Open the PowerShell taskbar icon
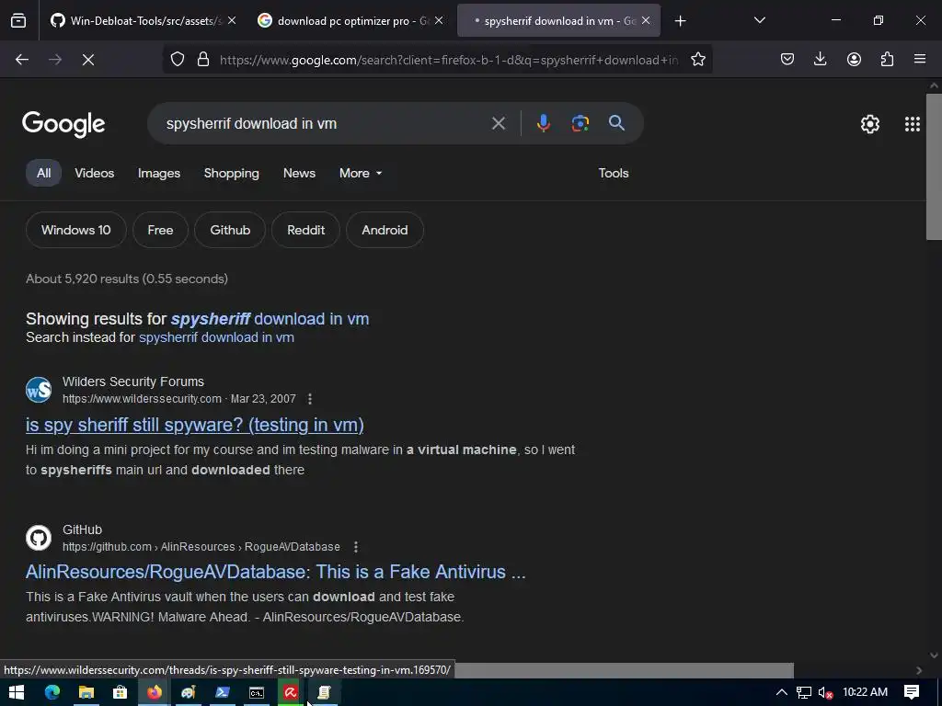 tap(223, 692)
